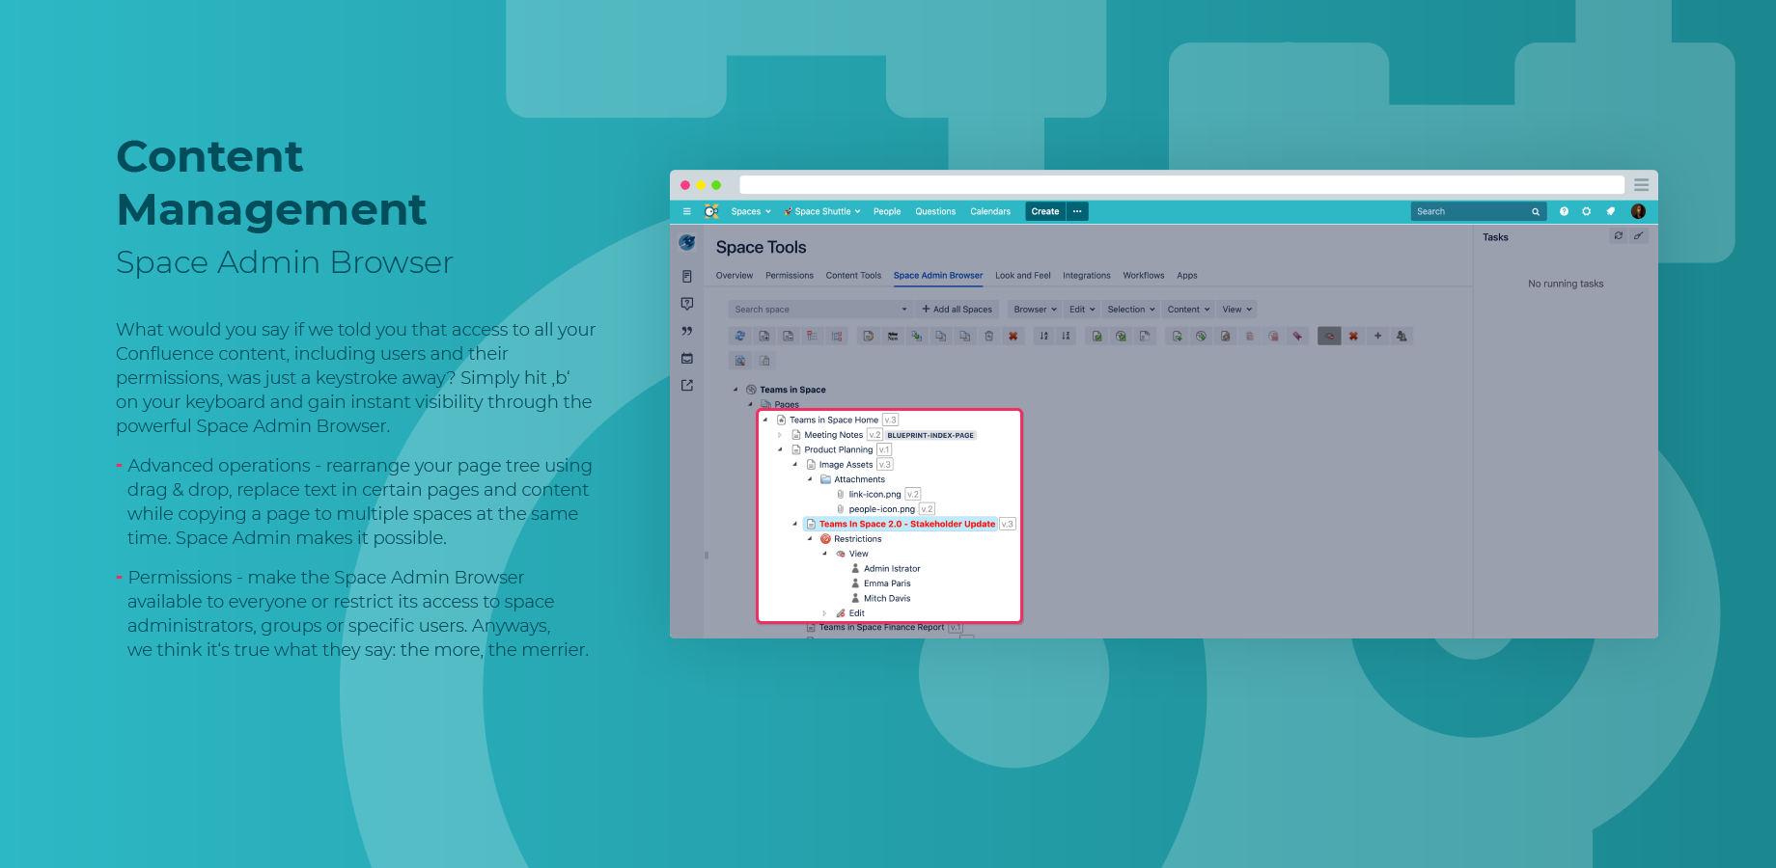The width and height of the screenshot is (1776, 868).
Task: Collapse the Product Planning node
Action: (x=780, y=449)
